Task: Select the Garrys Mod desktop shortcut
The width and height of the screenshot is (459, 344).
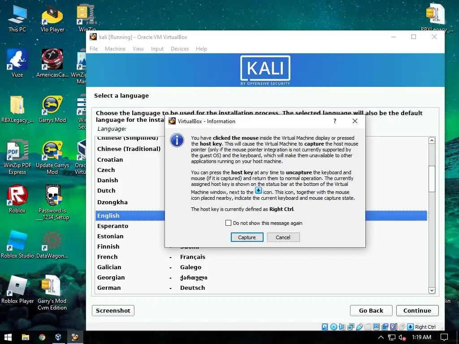Action: point(52,109)
